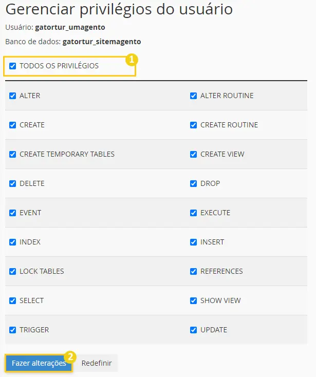Toggle the CREATE VIEW checkbox
This screenshot has width=316, height=377.
point(193,154)
